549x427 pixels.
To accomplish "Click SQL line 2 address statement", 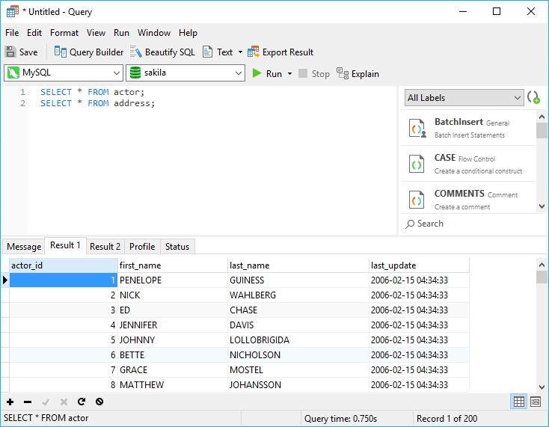I will coord(97,103).
